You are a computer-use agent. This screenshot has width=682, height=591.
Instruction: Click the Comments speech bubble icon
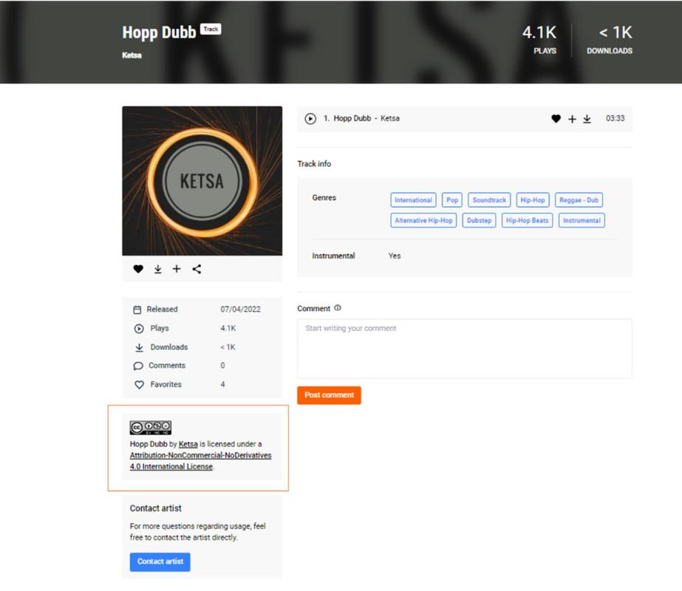point(138,366)
